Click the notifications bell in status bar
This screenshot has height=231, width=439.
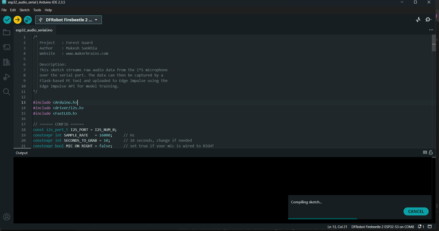[421, 227]
